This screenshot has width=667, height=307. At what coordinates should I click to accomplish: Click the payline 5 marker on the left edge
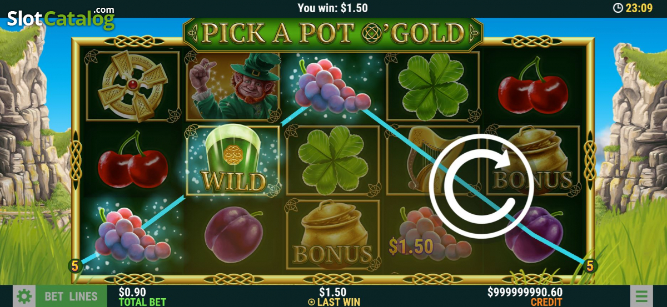tap(75, 266)
